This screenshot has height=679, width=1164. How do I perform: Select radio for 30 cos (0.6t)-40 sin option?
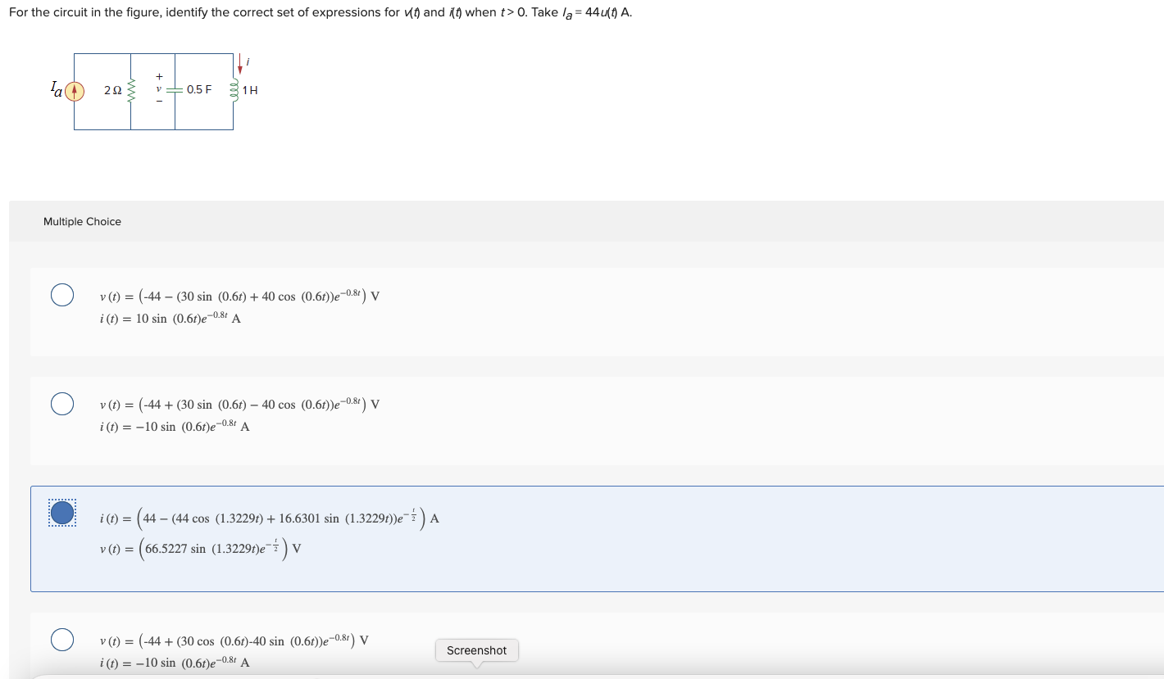(61, 639)
